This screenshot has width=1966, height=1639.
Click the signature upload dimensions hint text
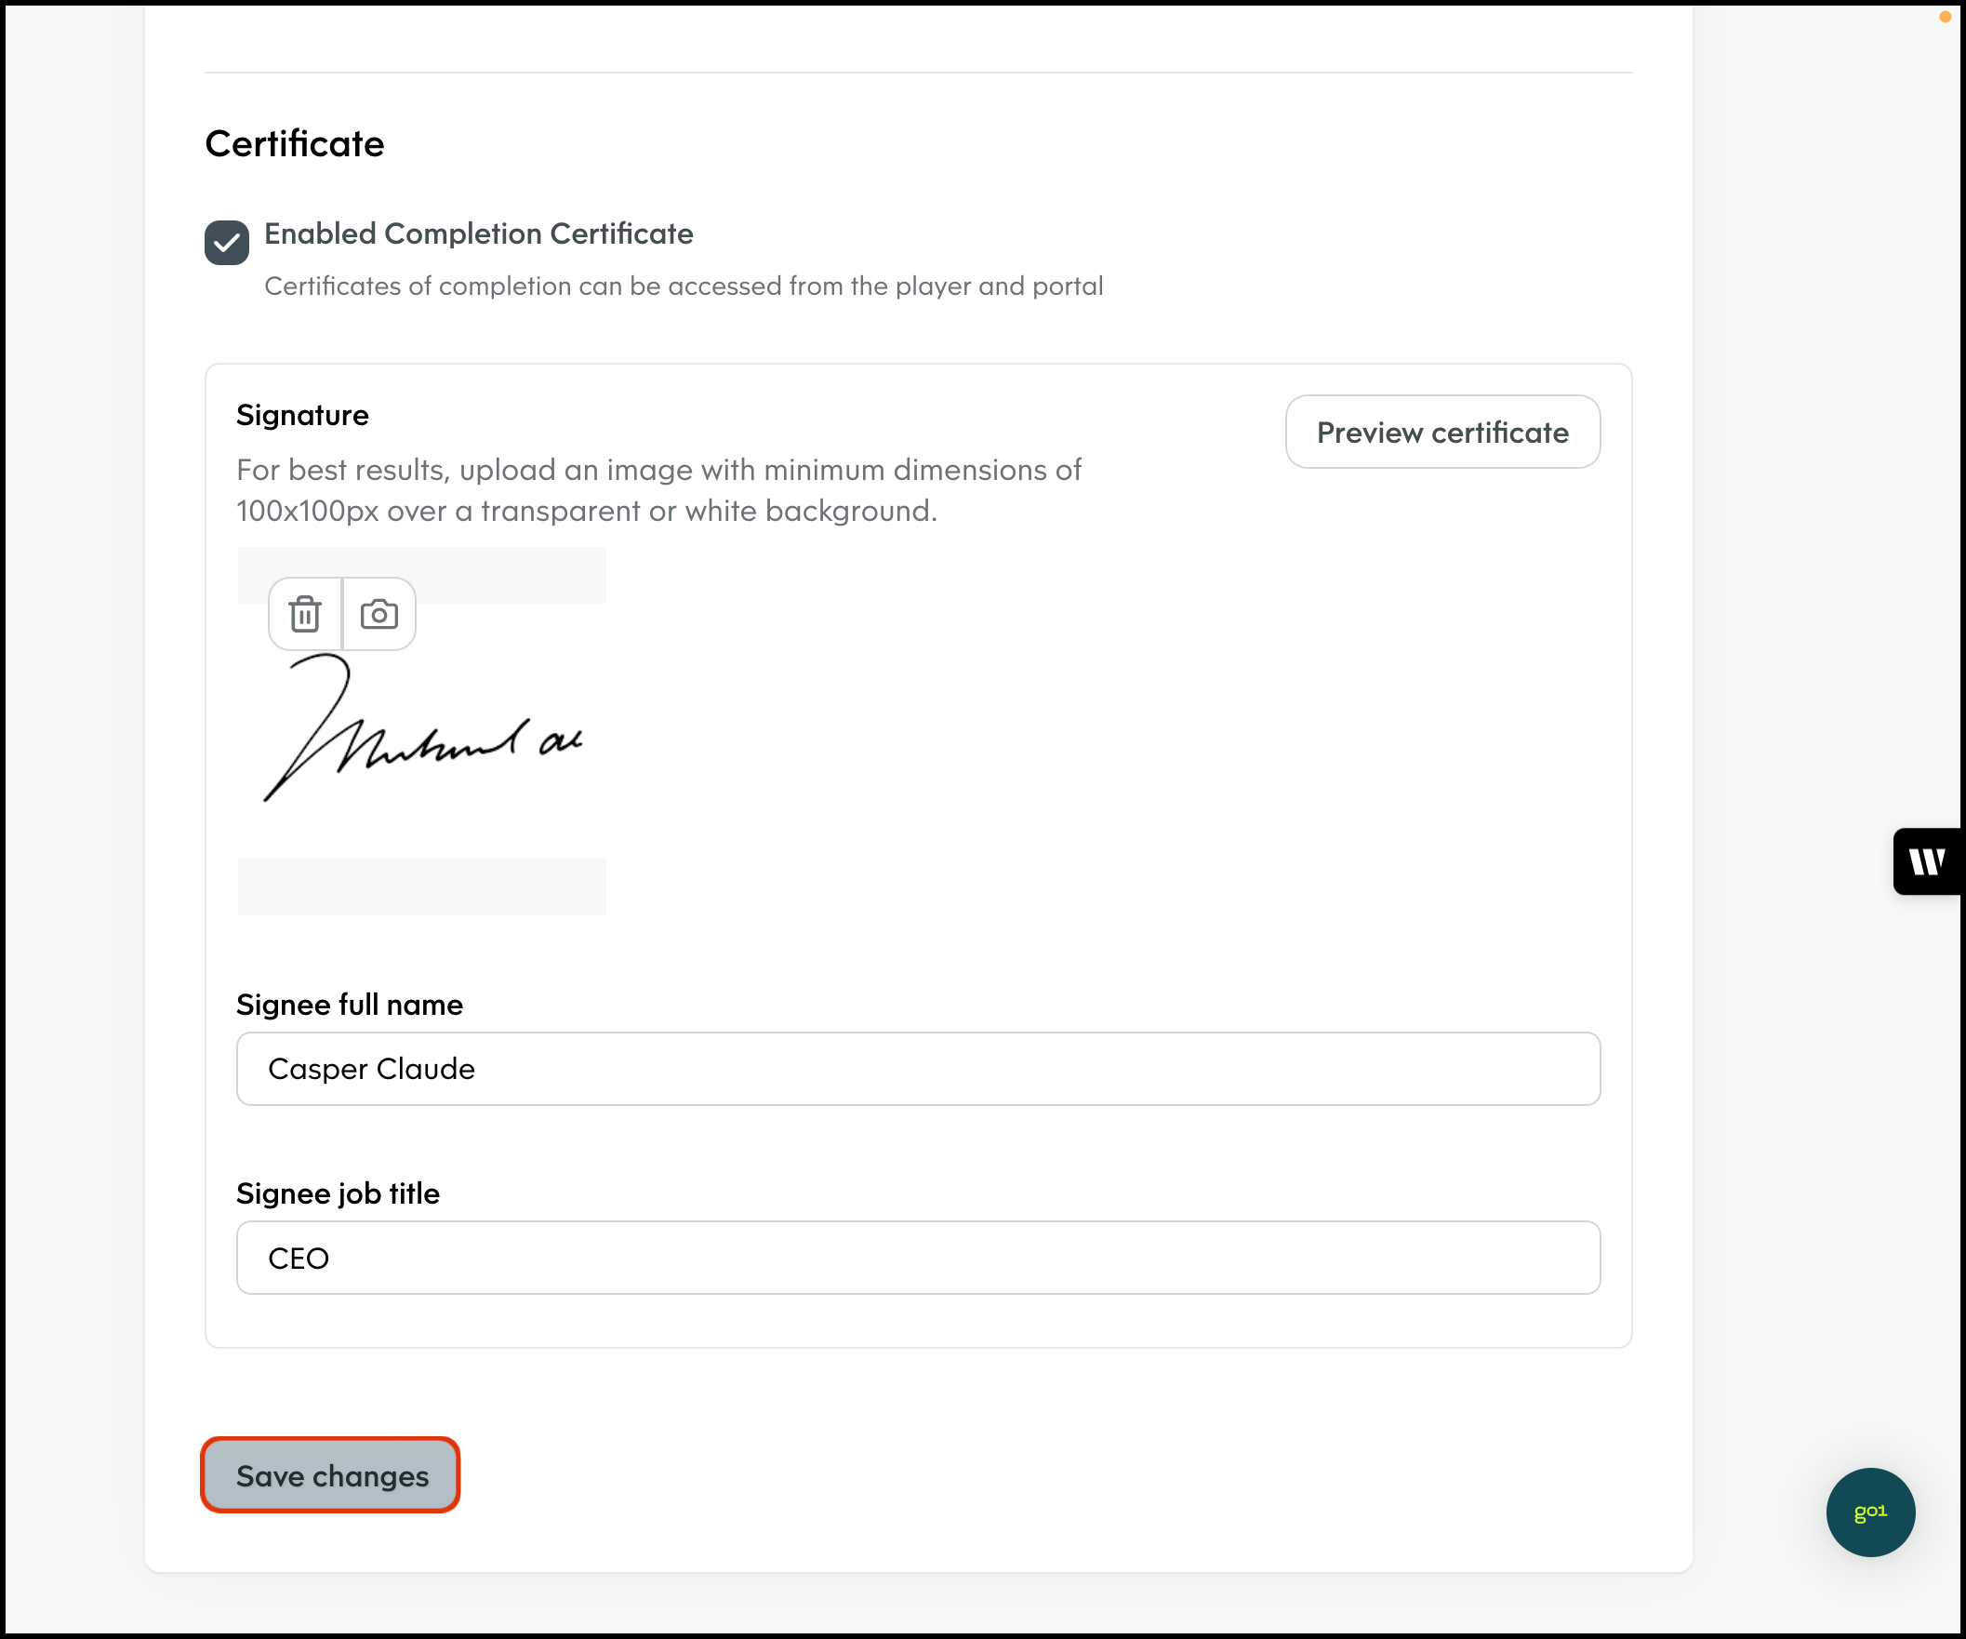coord(658,490)
